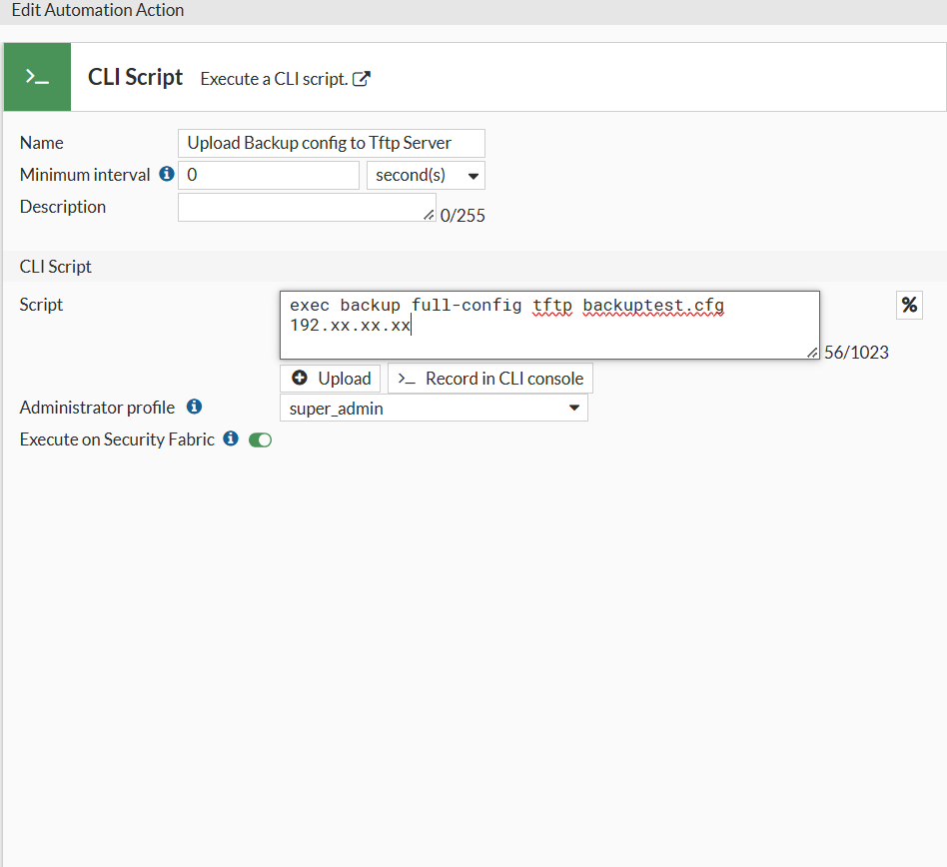The height and width of the screenshot is (867, 947).
Task: Click the Name field label
Action: tap(42, 143)
